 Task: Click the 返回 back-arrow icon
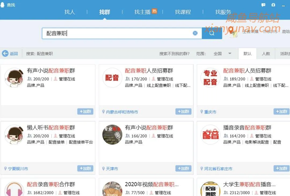pos(5,53)
